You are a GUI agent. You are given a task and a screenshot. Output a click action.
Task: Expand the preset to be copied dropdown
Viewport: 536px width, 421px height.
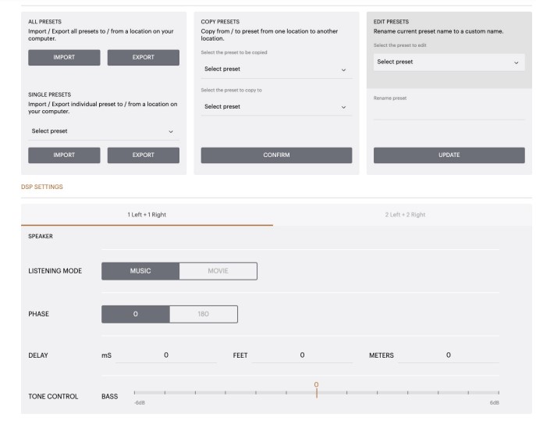(274, 69)
